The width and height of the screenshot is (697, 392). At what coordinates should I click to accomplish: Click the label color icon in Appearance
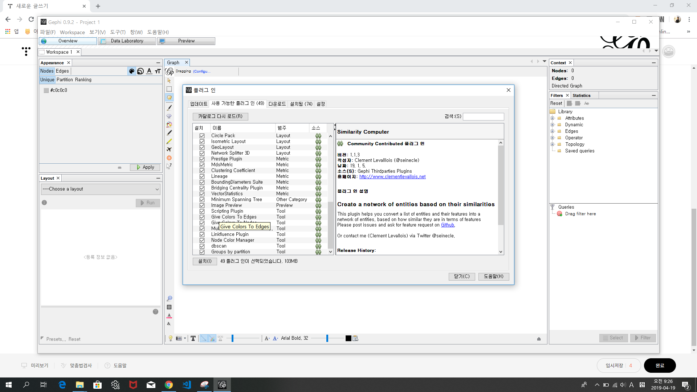[x=149, y=71]
